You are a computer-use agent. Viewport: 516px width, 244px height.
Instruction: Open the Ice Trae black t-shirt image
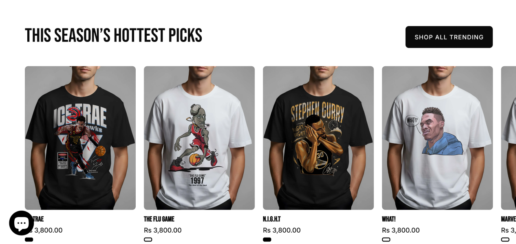(80, 138)
